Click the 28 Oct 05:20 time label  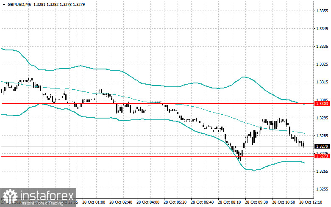[175, 202]
